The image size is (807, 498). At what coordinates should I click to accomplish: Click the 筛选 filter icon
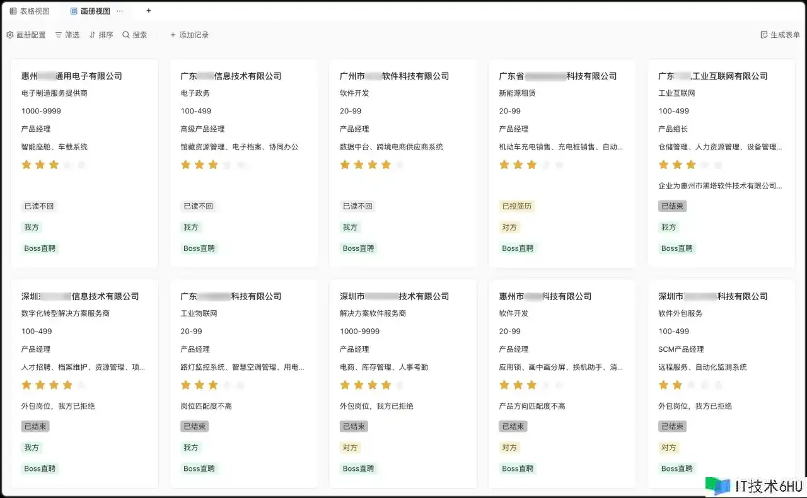(x=59, y=35)
